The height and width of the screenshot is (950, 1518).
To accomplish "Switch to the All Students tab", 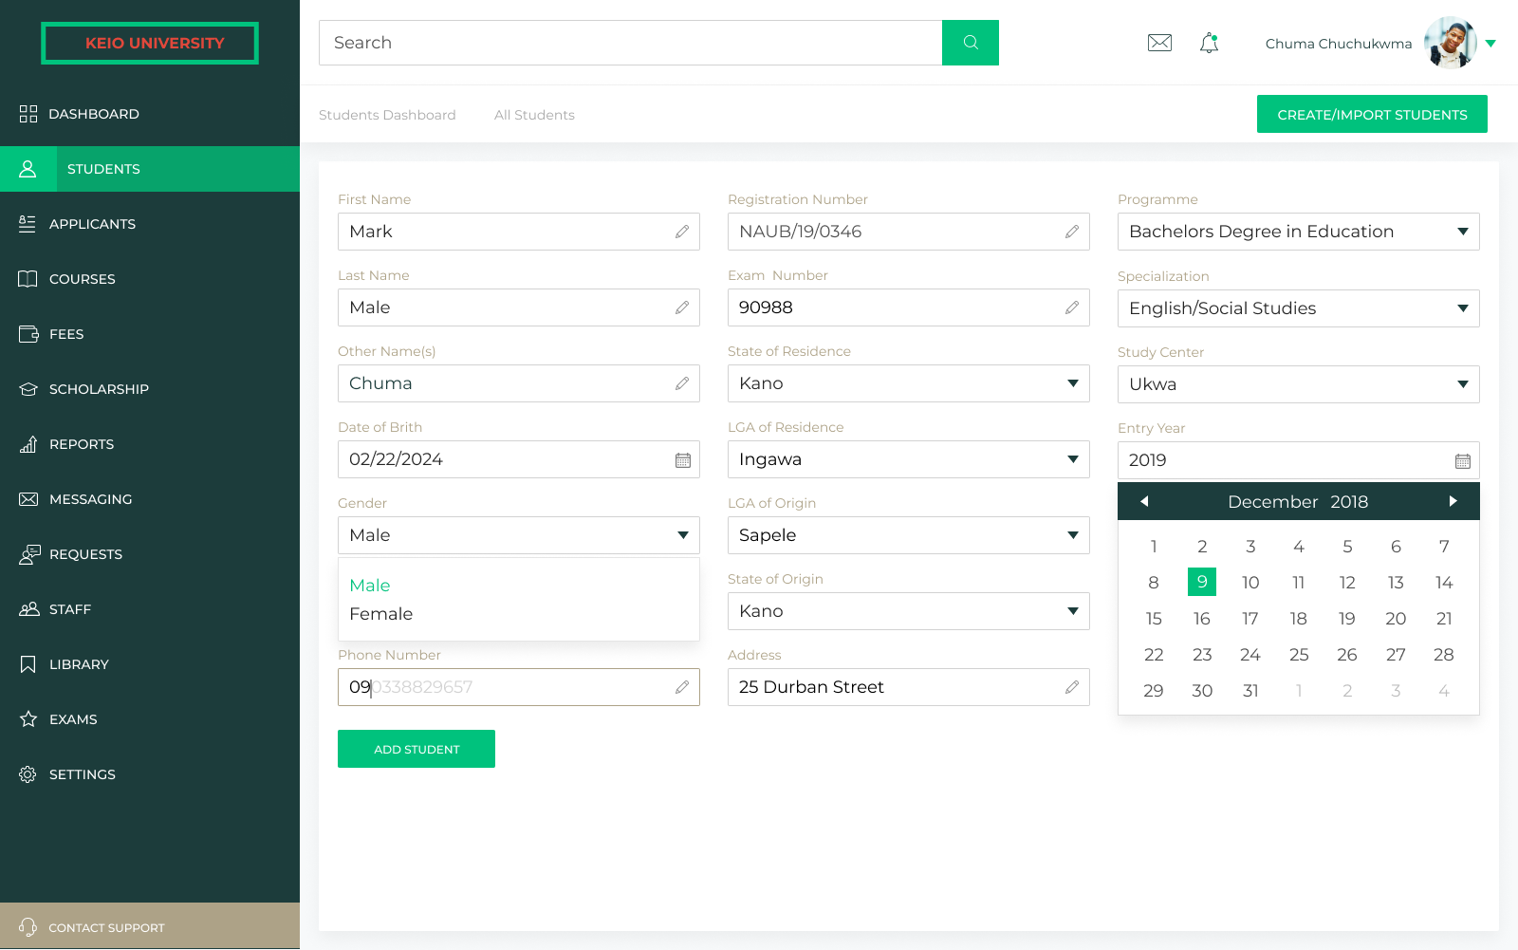I will click(x=534, y=114).
